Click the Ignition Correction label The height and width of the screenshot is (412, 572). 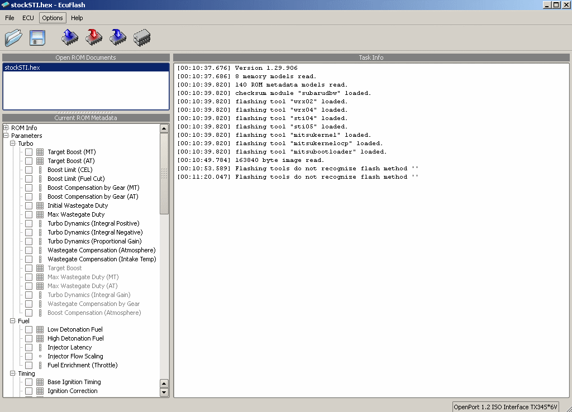(73, 391)
